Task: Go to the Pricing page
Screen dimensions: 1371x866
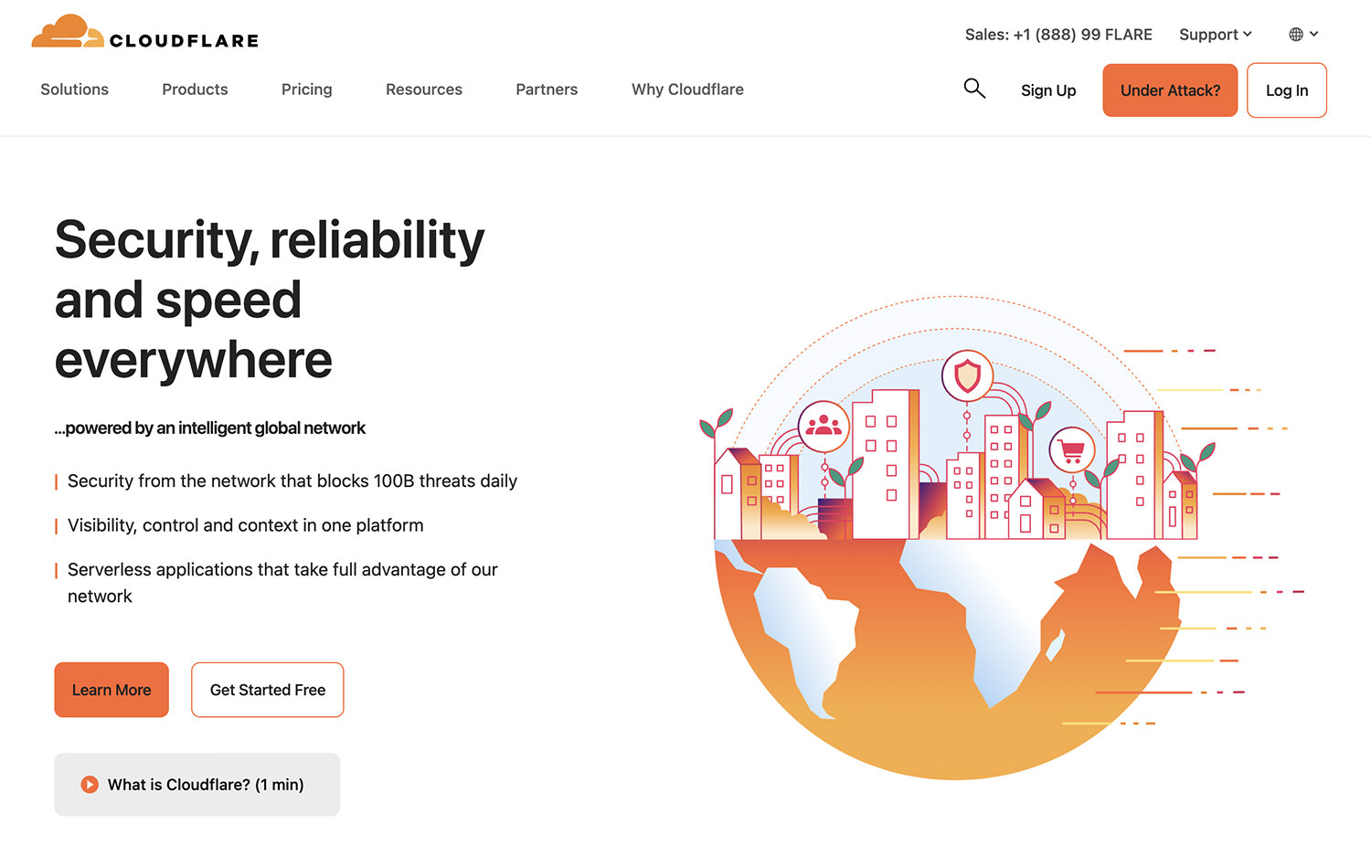Action: (306, 90)
